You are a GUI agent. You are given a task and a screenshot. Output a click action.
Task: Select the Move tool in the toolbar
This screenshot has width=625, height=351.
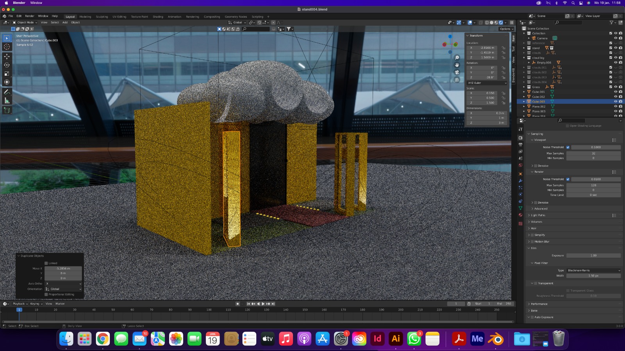coord(7,57)
